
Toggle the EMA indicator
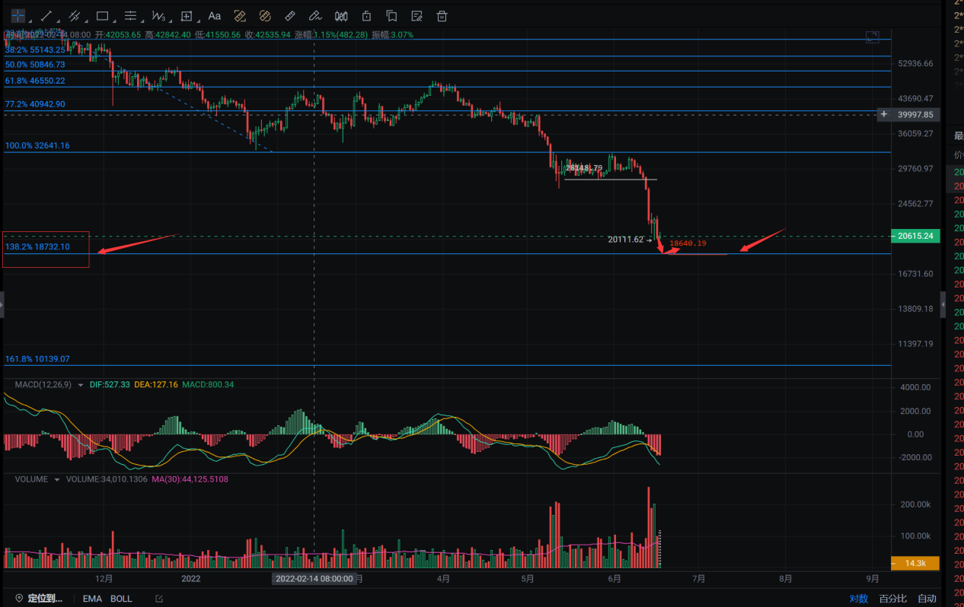point(92,599)
